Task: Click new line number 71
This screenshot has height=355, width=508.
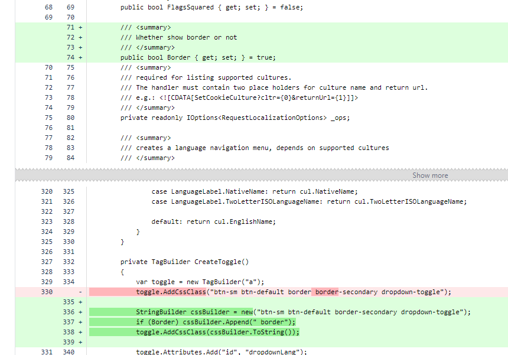Action: pyautogui.click(x=70, y=27)
